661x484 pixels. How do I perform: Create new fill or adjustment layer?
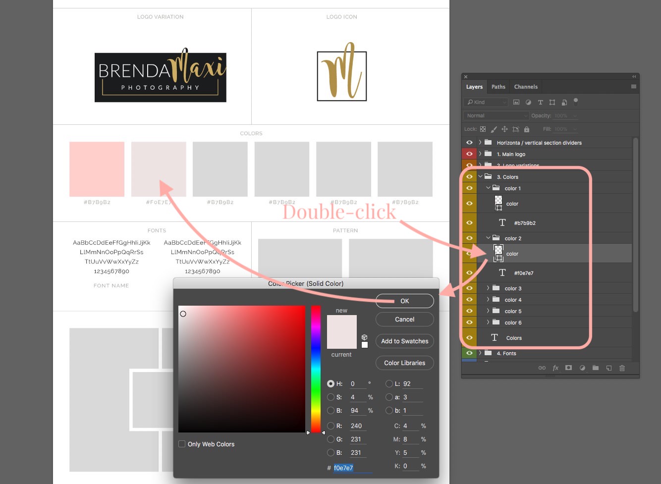point(582,368)
